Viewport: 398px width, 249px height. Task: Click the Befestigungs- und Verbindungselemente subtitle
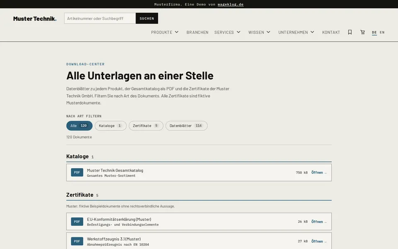click(123, 225)
